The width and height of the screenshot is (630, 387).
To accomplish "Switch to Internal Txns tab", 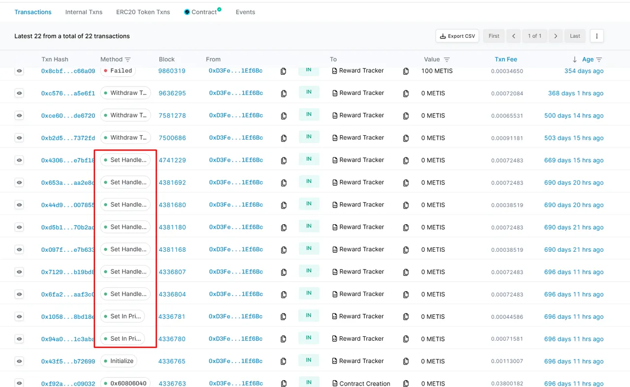I will [x=84, y=12].
